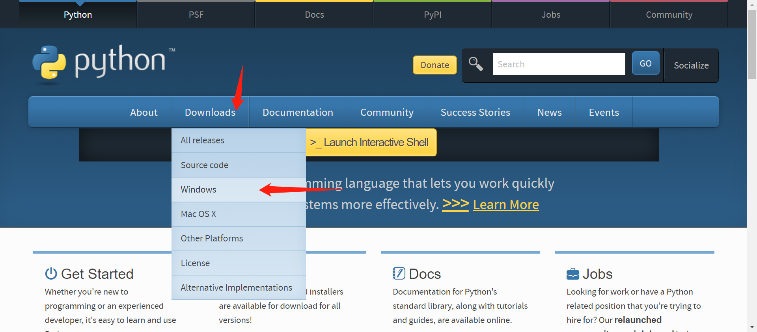
Task: Click Launch Interactive Shell button
Action: [371, 142]
